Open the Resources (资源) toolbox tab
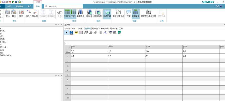The width and height of the screenshot is (225, 101). (80, 29)
